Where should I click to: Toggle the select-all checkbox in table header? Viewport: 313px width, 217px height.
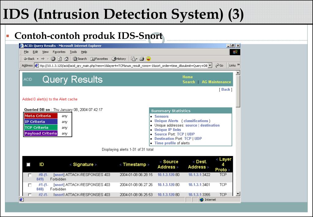coord(28,164)
